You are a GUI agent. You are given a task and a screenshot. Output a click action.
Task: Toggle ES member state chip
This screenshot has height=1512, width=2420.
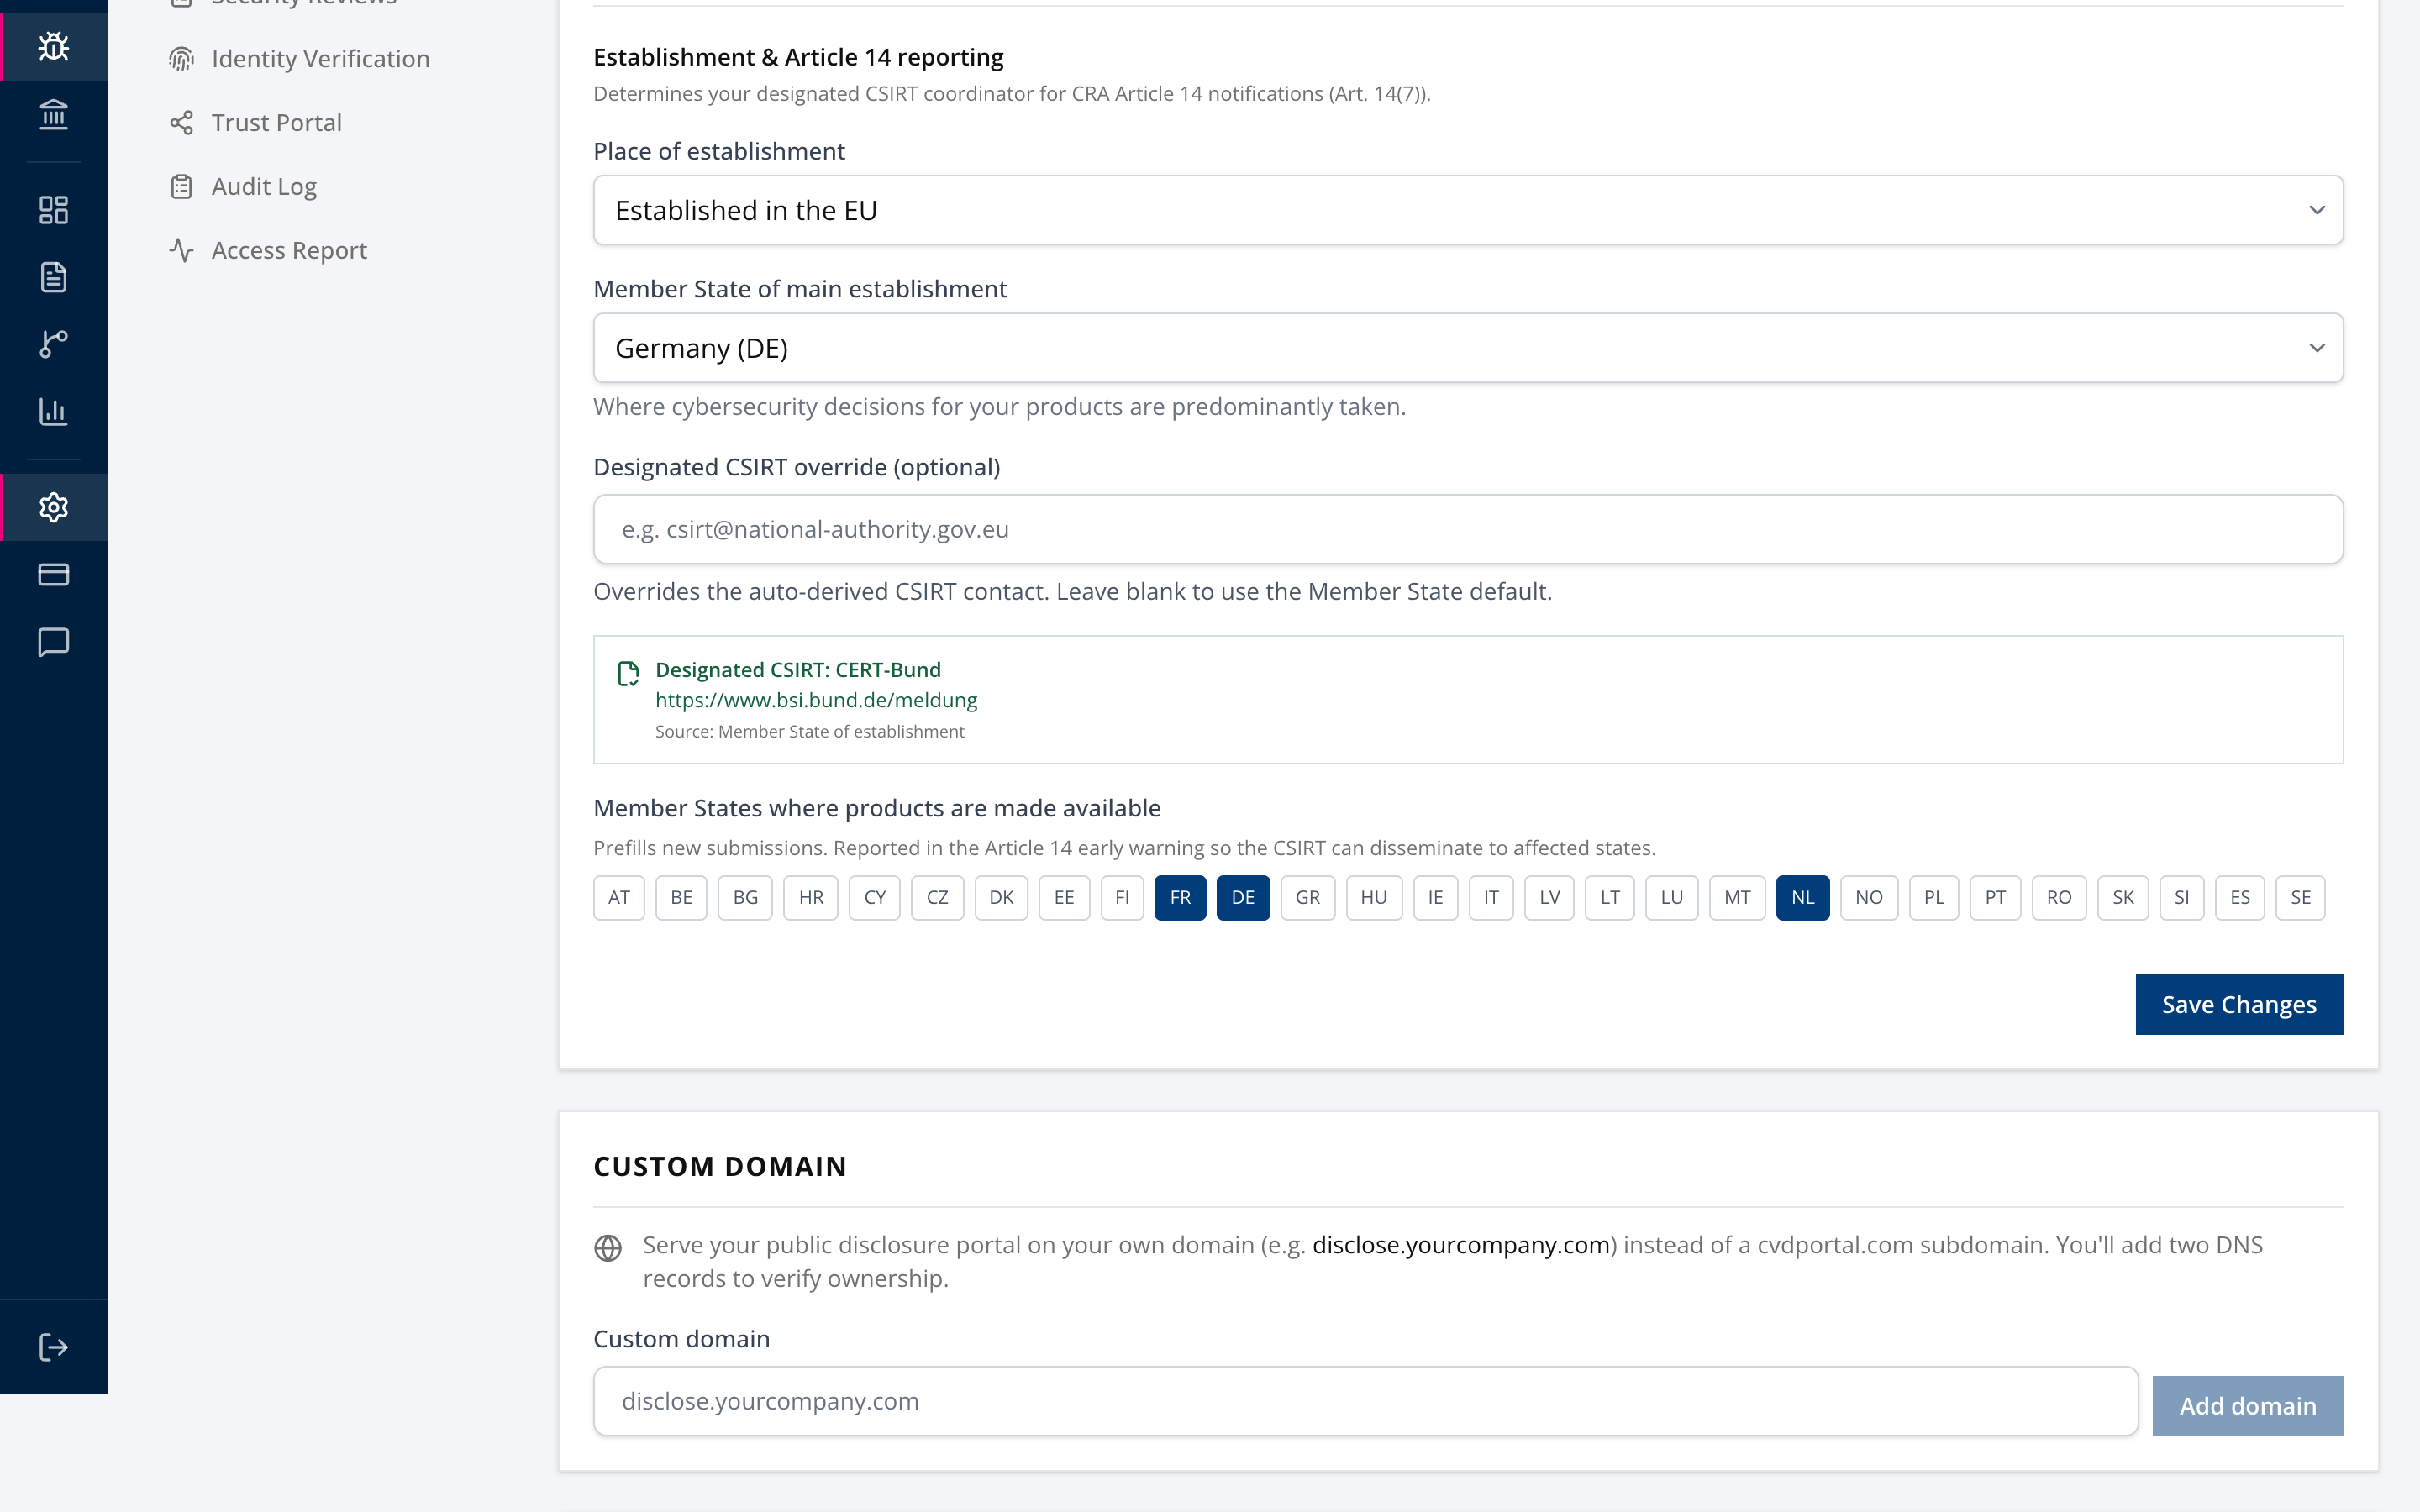click(2240, 897)
